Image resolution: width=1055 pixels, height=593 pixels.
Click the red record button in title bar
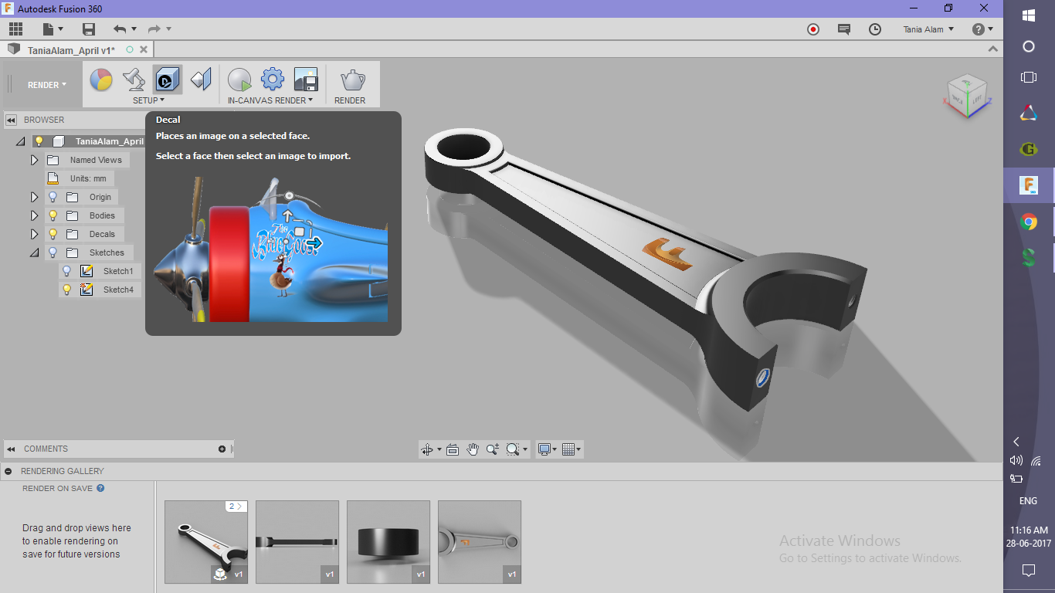tap(813, 29)
